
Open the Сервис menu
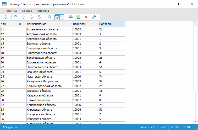click(27, 11)
